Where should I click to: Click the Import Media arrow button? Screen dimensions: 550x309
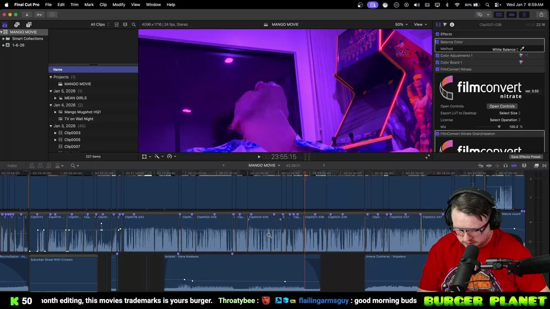click(27, 15)
